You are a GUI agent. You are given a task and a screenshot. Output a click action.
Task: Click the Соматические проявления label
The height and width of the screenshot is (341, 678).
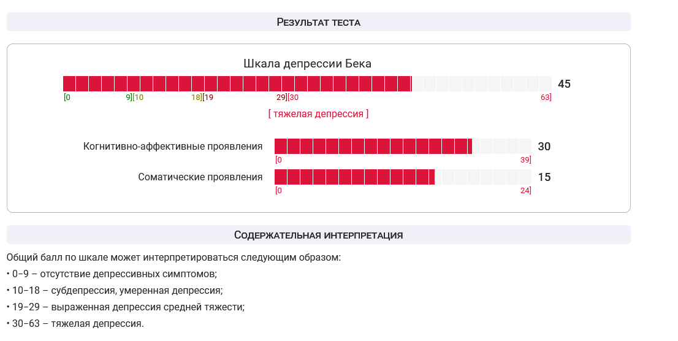pyautogui.click(x=200, y=177)
